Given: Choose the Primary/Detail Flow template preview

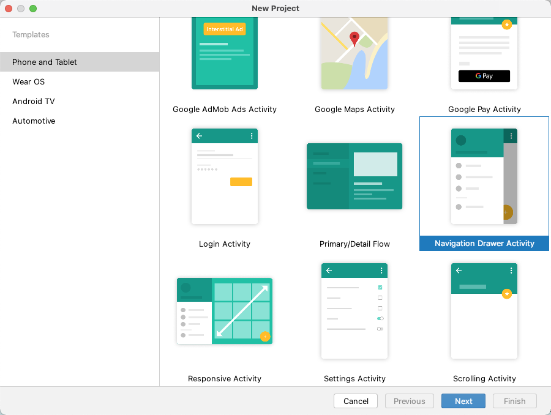Looking at the screenshot, I should coord(354,176).
